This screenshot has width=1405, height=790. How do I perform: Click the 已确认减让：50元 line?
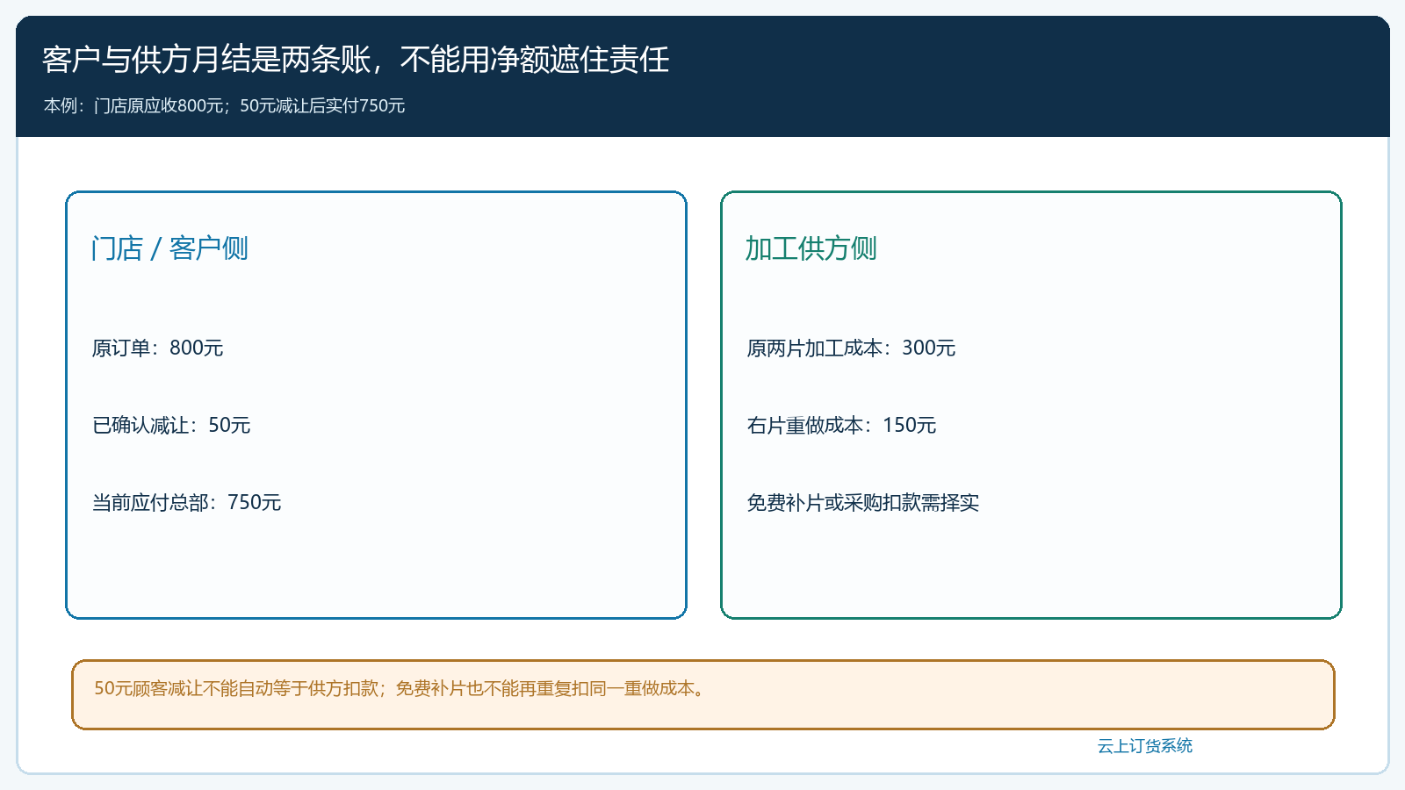[171, 425]
